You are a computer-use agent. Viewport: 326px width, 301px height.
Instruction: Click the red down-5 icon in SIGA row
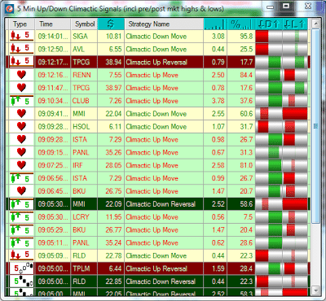pyautogui.click(x=21, y=36)
